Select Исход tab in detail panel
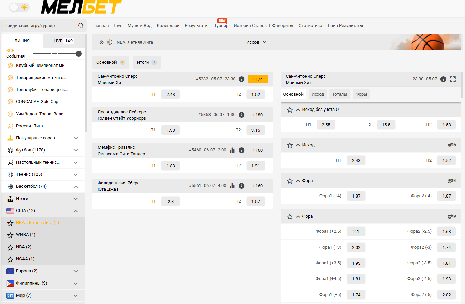The height and width of the screenshot is (304, 465). (x=318, y=94)
